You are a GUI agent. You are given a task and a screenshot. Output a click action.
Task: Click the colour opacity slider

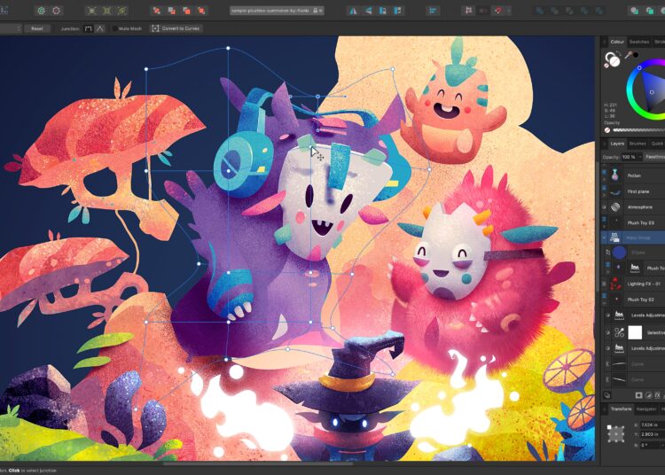coord(638,130)
